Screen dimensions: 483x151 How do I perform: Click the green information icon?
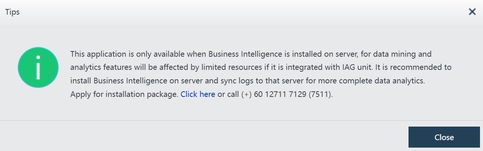click(x=38, y=68)
